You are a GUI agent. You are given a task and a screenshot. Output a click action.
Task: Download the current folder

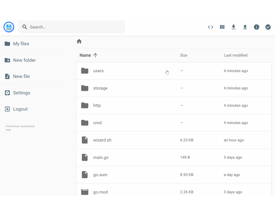pyautogui.click(x=234, y=27)
